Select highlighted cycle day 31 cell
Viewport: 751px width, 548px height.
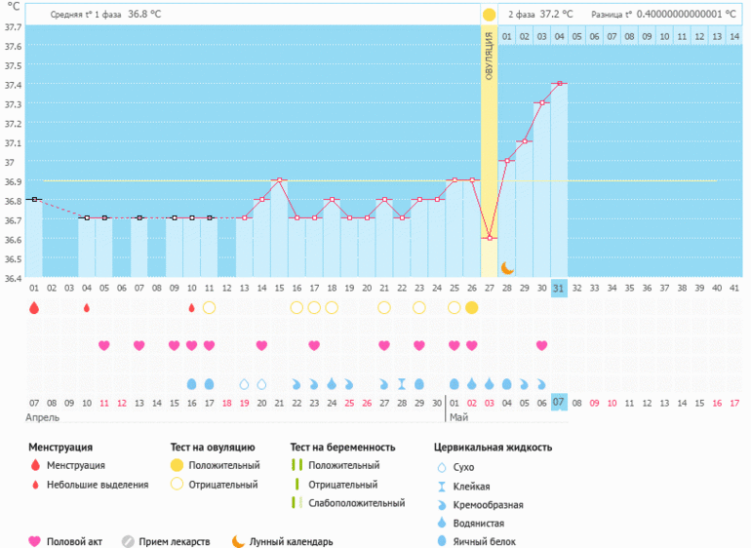(559, 289)
